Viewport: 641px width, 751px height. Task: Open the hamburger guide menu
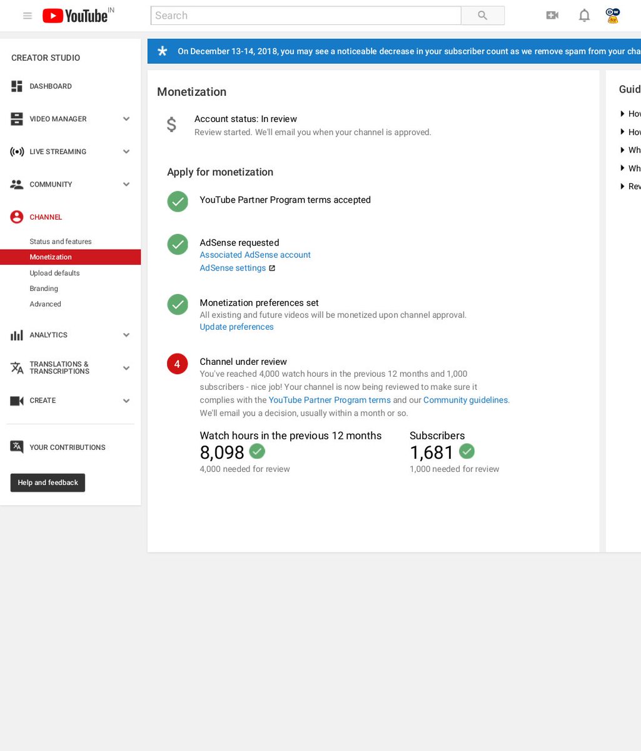point(28,16)
